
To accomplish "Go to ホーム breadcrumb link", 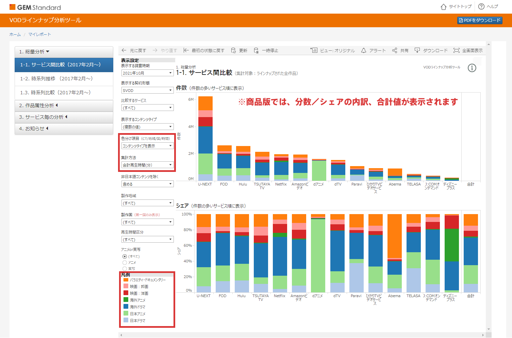I will pos(15,34).
